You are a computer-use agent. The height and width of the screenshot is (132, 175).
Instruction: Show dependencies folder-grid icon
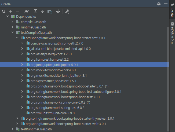point(49,11)
